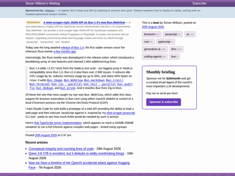Select the 'javascript' tag

coord(173,34)
